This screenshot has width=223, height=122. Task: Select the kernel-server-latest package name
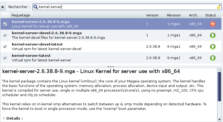click(31, 56)
